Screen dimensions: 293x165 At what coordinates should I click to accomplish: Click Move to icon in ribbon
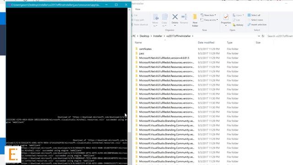click(156, 17)
